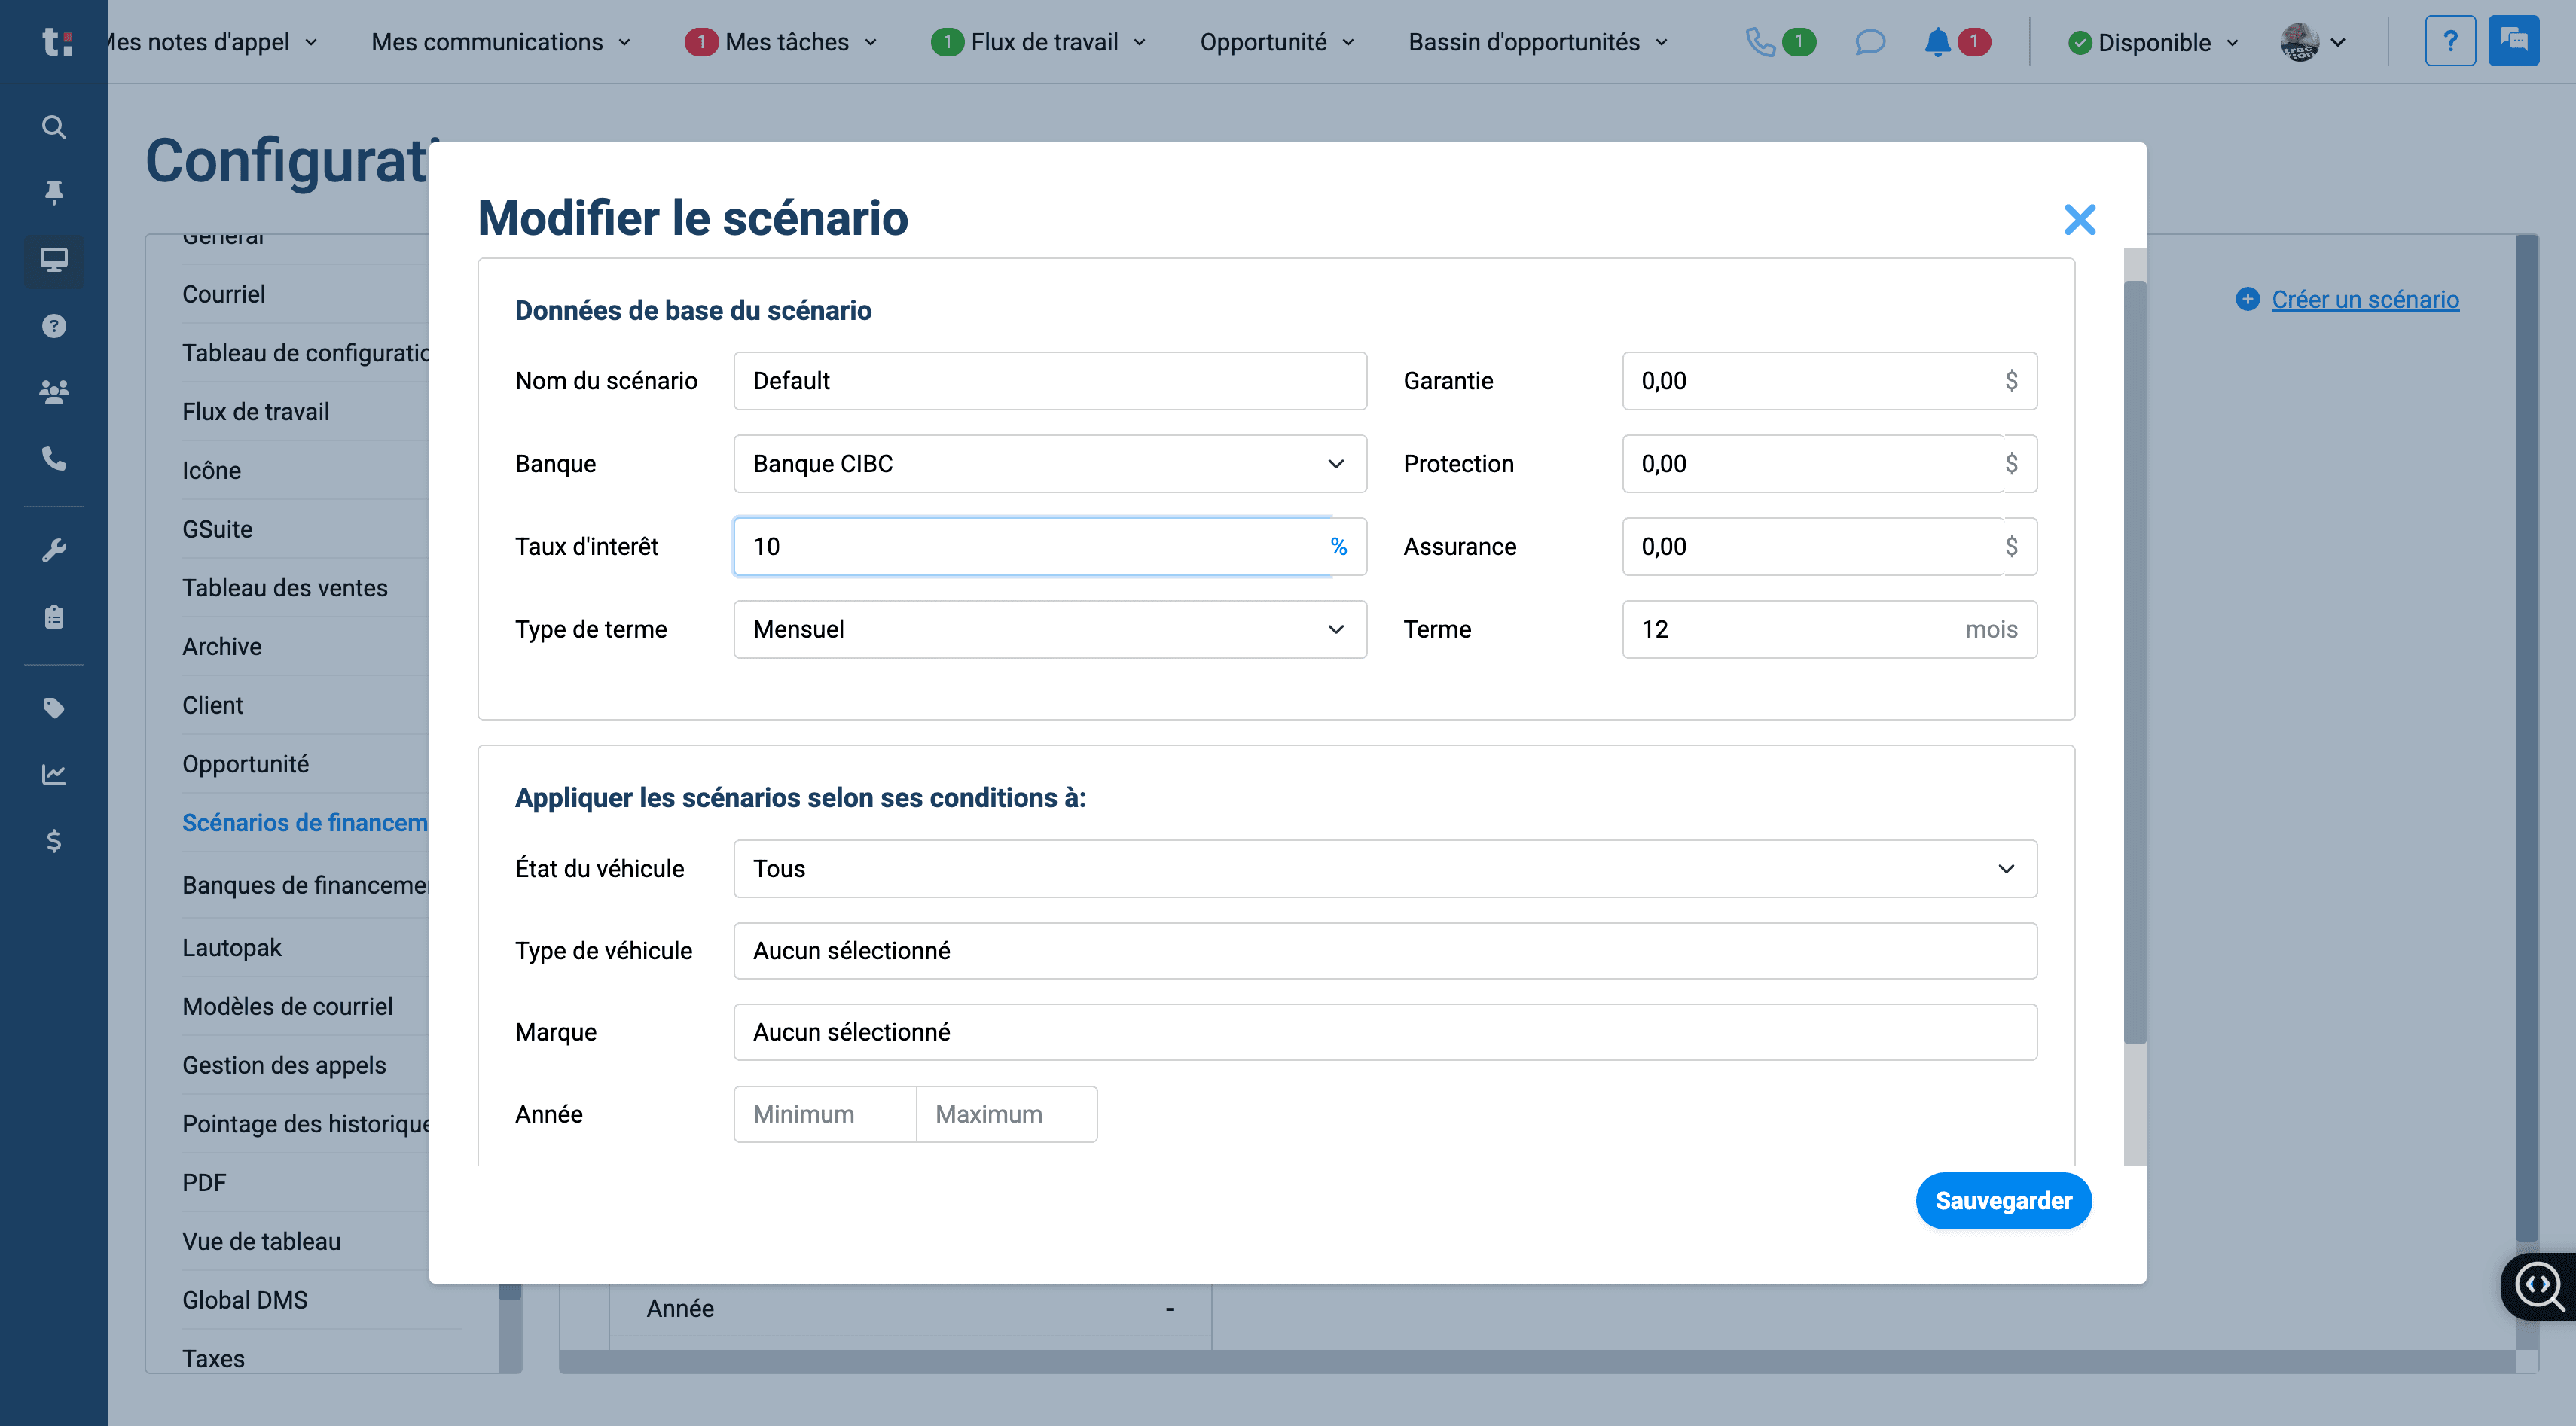Click the search magnifier icon in sidebar
Screen dimensions: 2576x1426
[54, 127]
